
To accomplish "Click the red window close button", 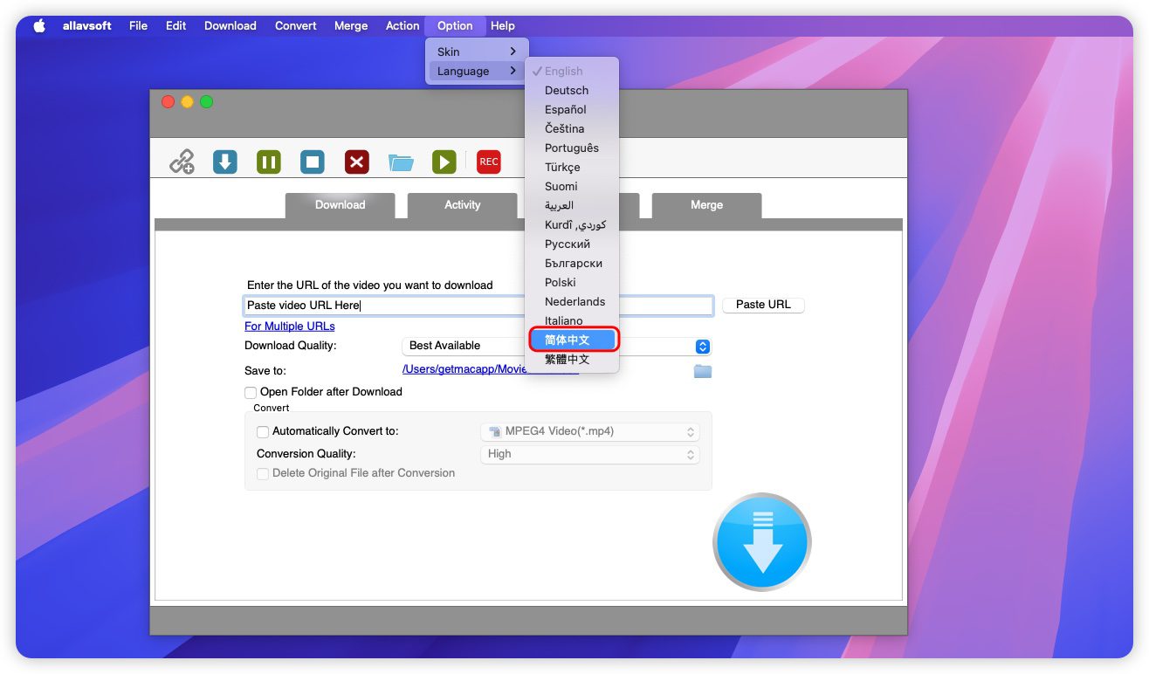I will click(168, 102).
